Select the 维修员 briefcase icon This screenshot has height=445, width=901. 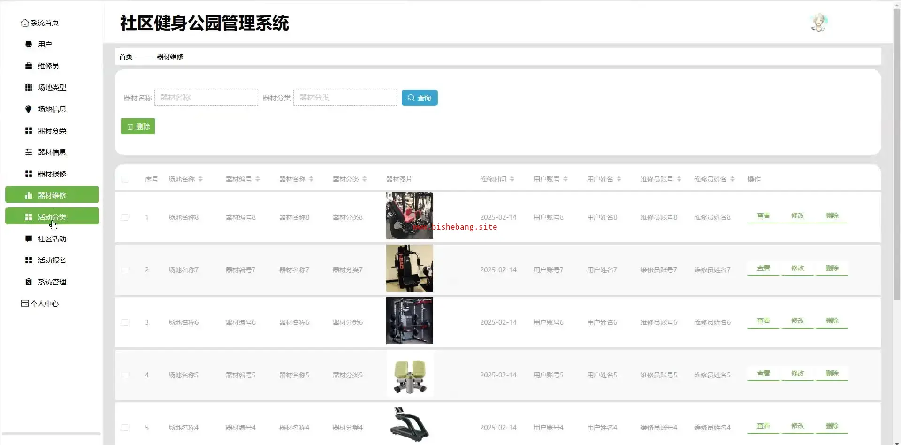[x=29, y=66]
